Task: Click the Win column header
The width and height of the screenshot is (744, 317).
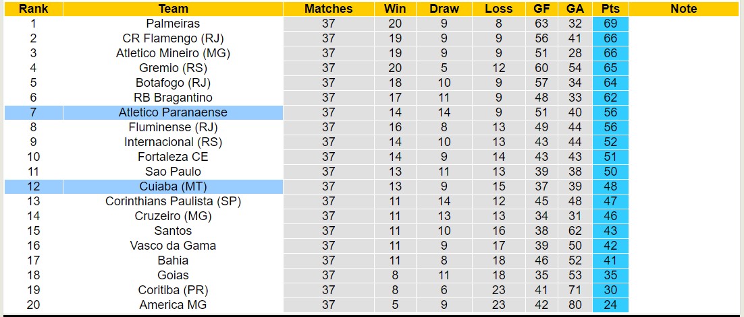Action: (x=395, y=9)
